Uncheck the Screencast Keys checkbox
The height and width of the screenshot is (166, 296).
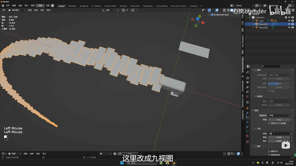212,15
